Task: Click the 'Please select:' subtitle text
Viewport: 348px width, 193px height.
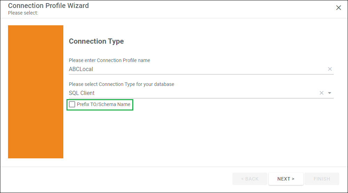Action: point(23,13)
